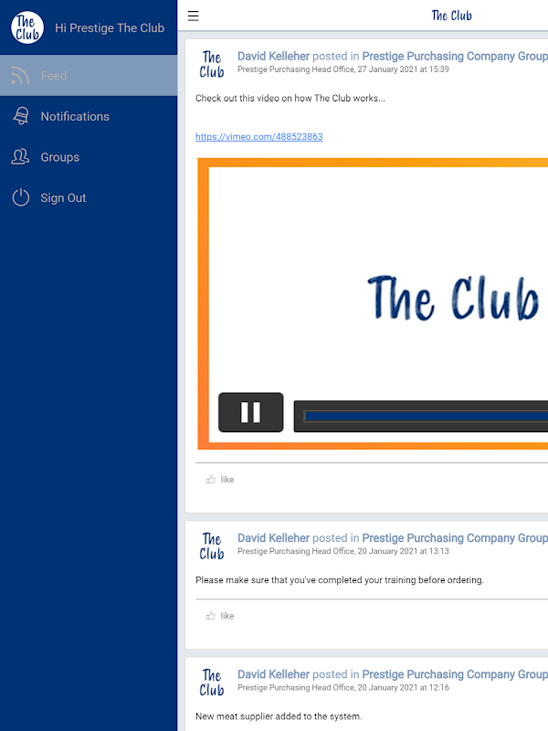This screenshot has height=731, width=548.
Task: Like the training reminder post
Action: point(220,615)
